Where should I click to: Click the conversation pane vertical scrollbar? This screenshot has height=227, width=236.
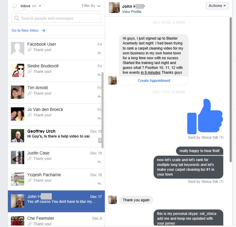(x=231, y=90)
